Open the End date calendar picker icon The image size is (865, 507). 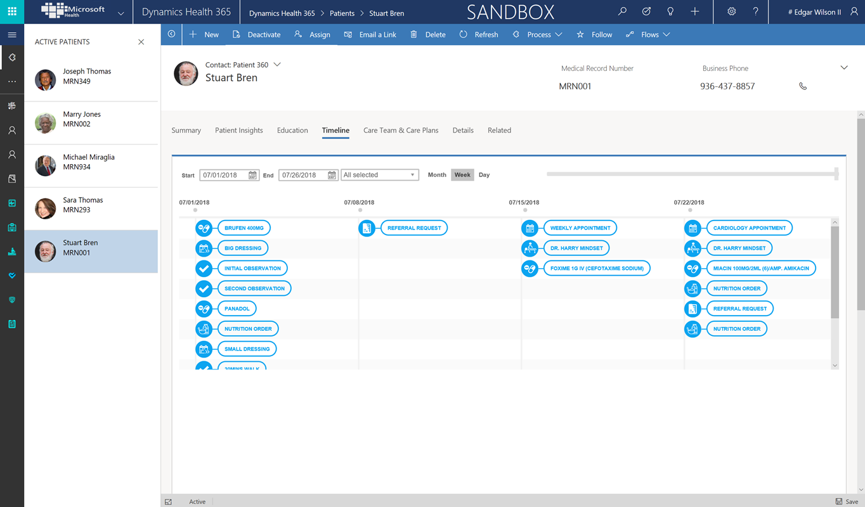pyautogui.click(x=332, y=175)
